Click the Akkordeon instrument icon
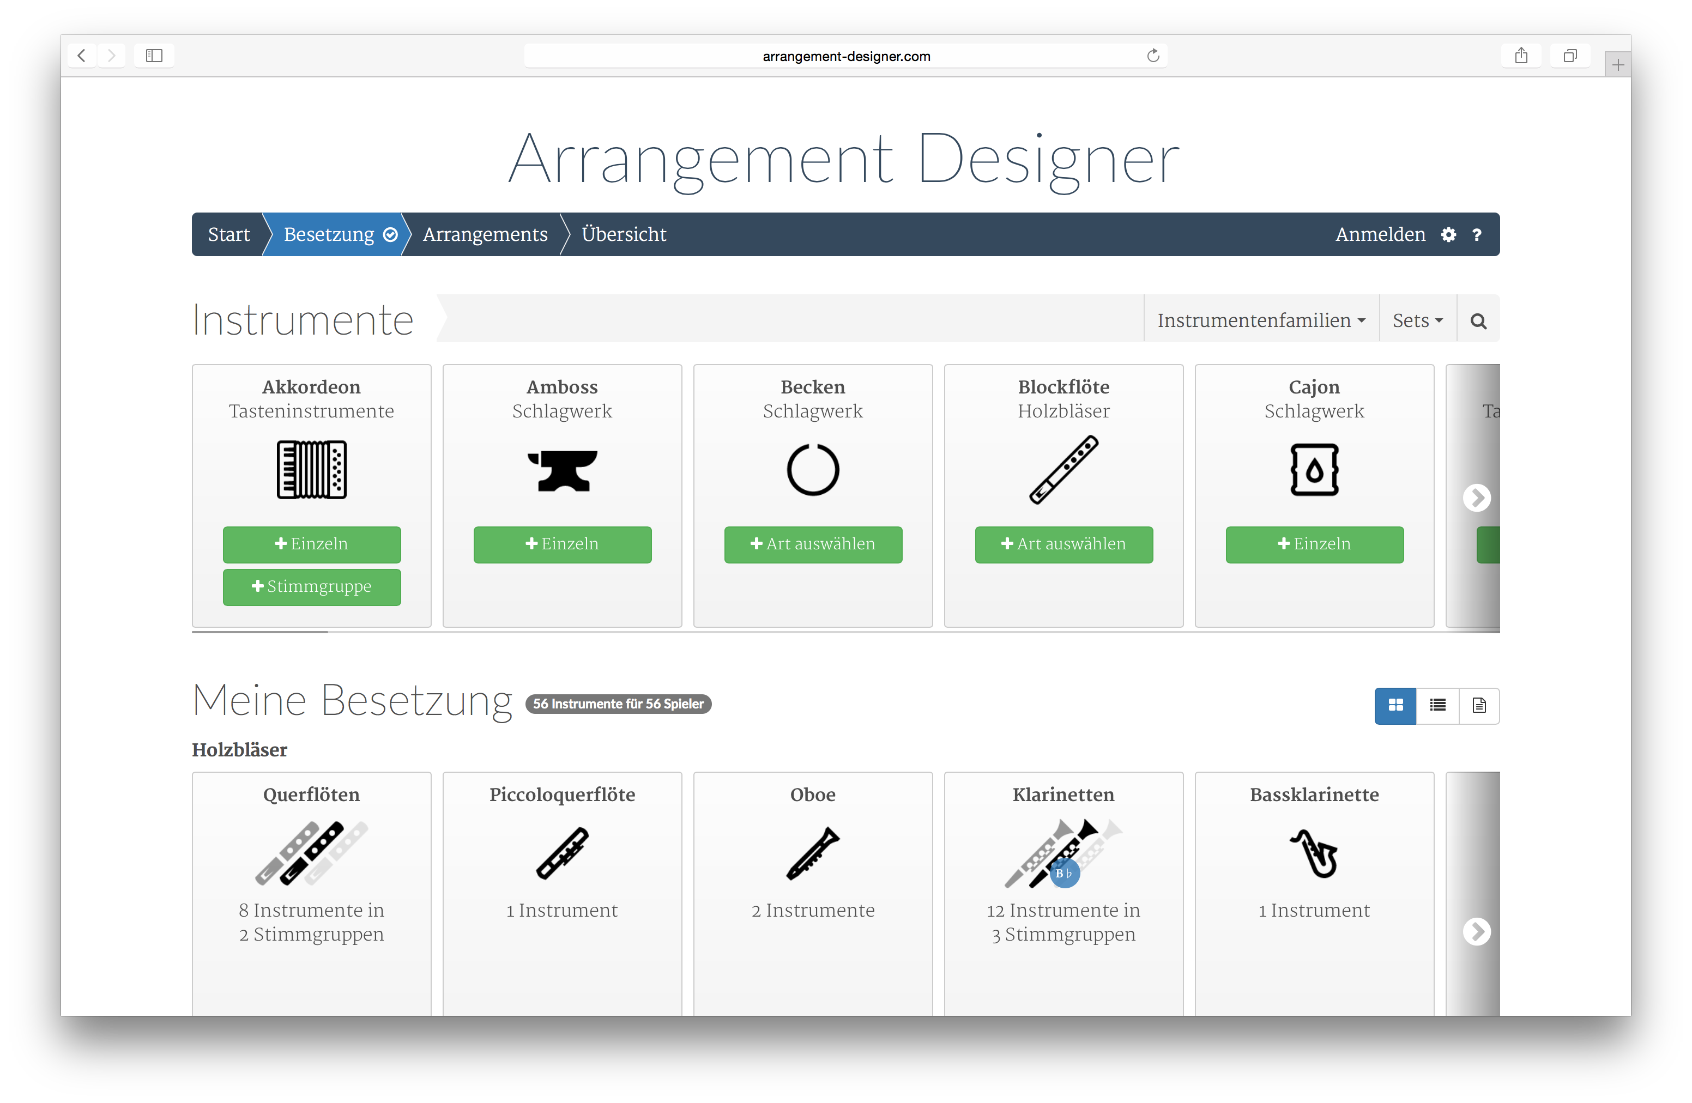 click(x=311, y=470)
